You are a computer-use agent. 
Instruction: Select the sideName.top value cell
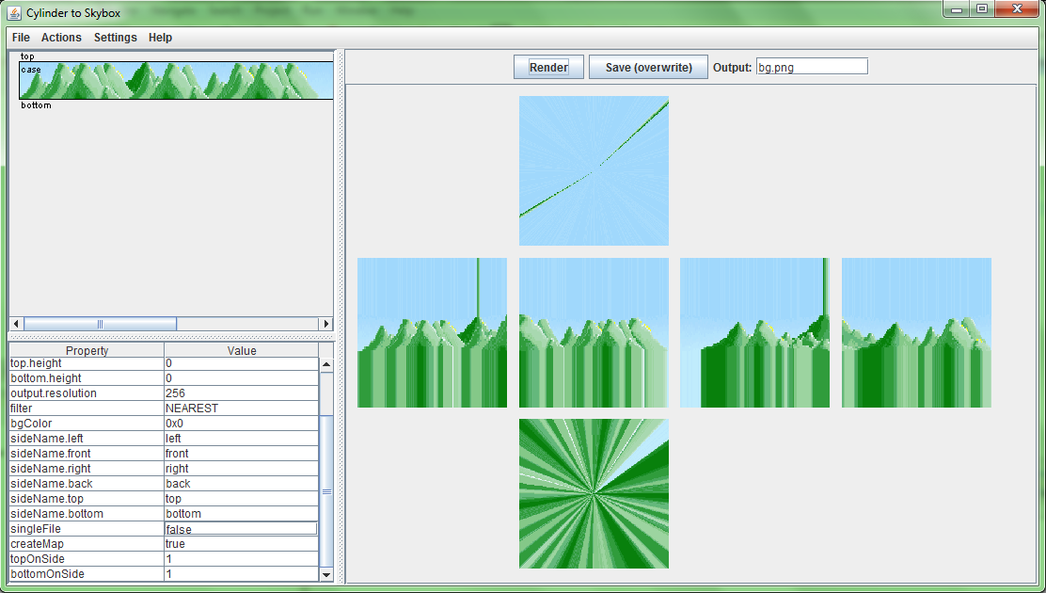tap(242, 498)
